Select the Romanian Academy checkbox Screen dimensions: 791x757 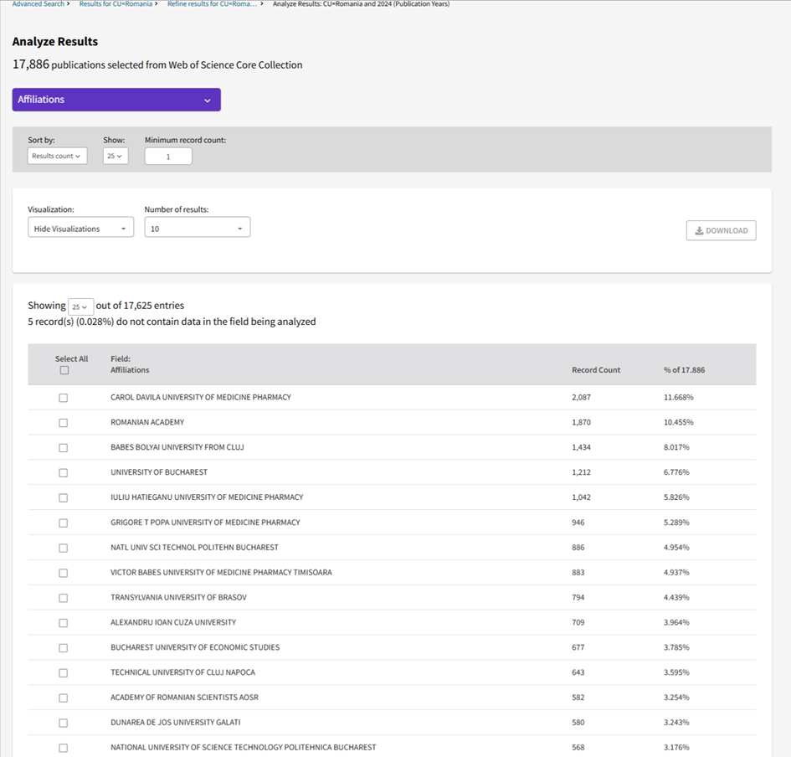(64, 423)
